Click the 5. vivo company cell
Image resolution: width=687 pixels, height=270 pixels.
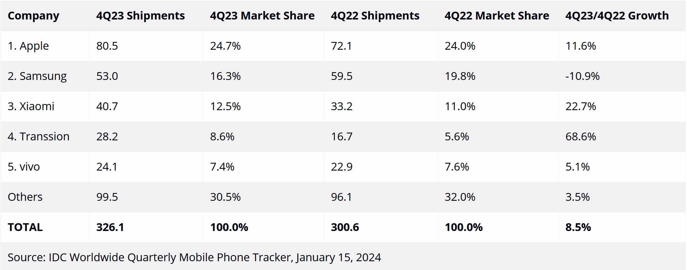(x=24, y=167)
